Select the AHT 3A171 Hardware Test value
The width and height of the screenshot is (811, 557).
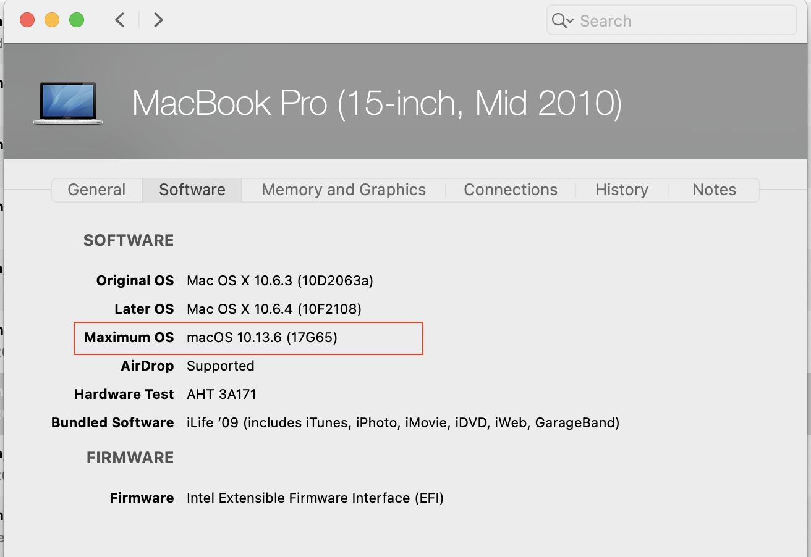tap(221, 394)
